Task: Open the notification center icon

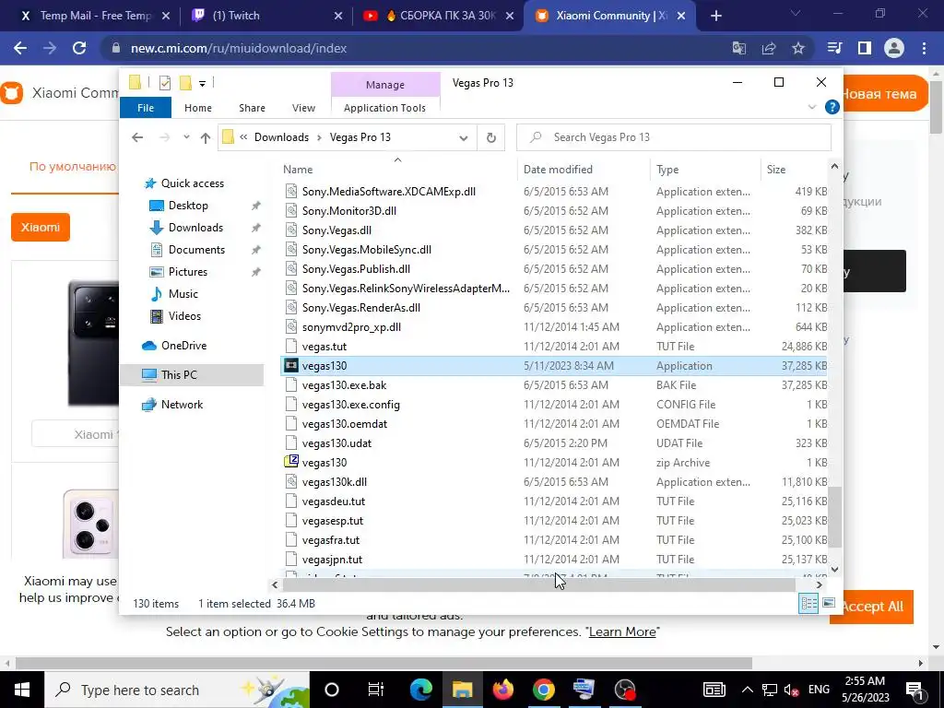Action: pyautogui.click(x=915, y=690)
